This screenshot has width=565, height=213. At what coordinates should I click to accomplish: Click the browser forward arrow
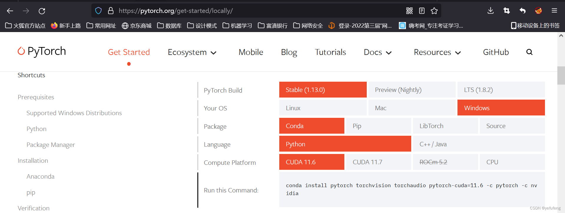tap(26, 11)
